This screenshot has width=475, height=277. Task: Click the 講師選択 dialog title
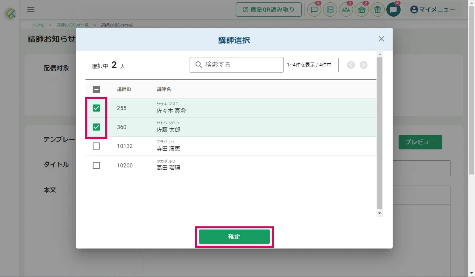(x=234, y=40)
